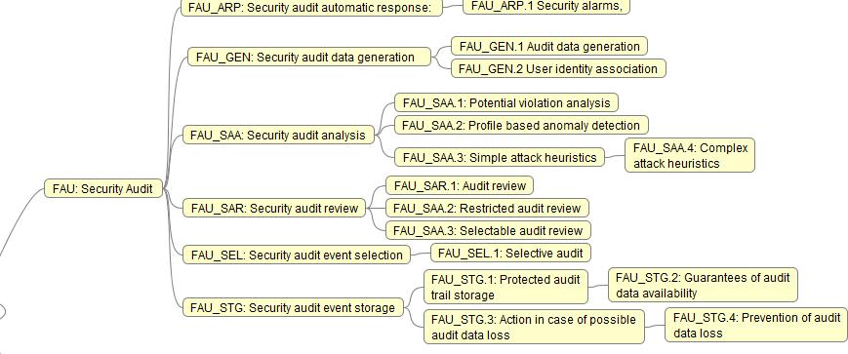Click the Selectable audit review node
This screenshot has height=354, width=848.
pyautogui.click(x=488, y=231)
